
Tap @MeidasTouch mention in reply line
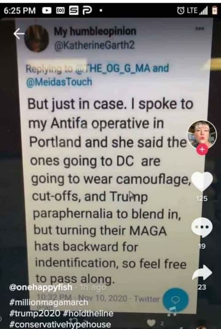(x=59, y=82)
